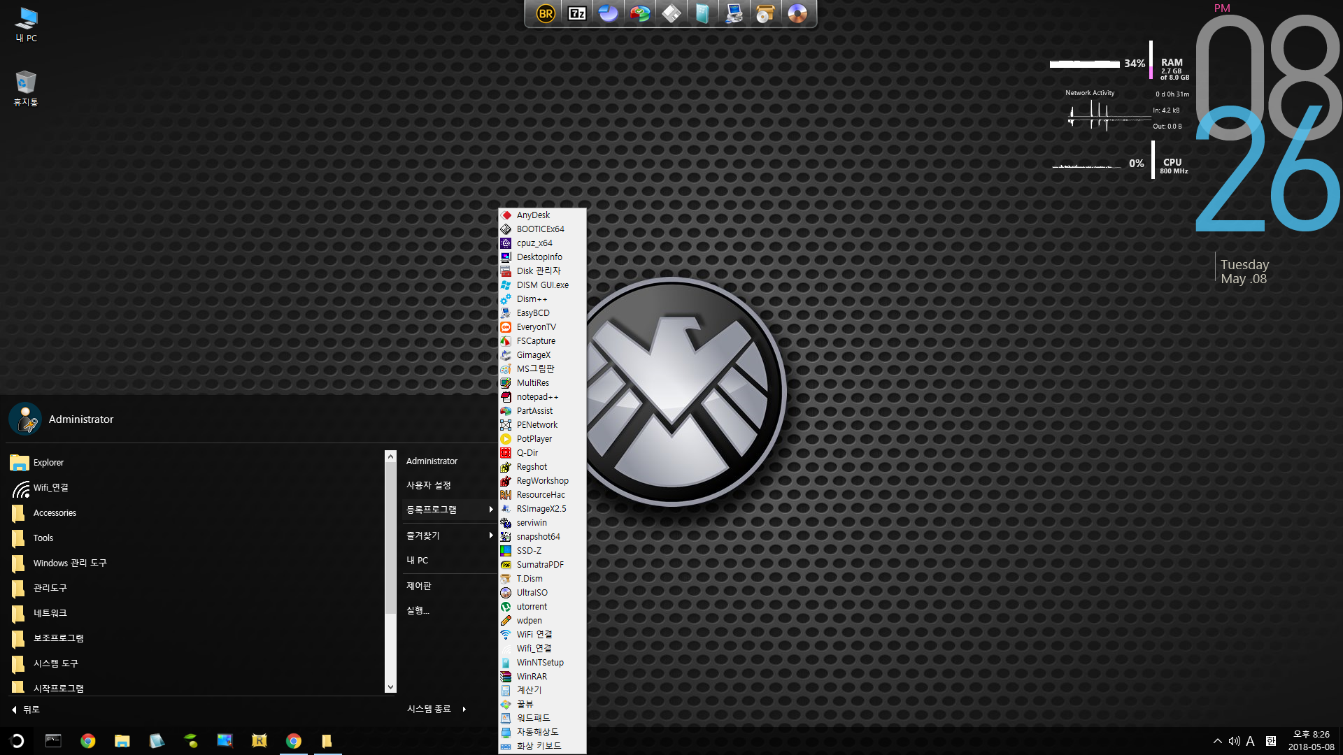The height and width of the screenshot is (755, 1343).
Task: Open 내 PC desktop icon
Action: [x=27, y=25]
